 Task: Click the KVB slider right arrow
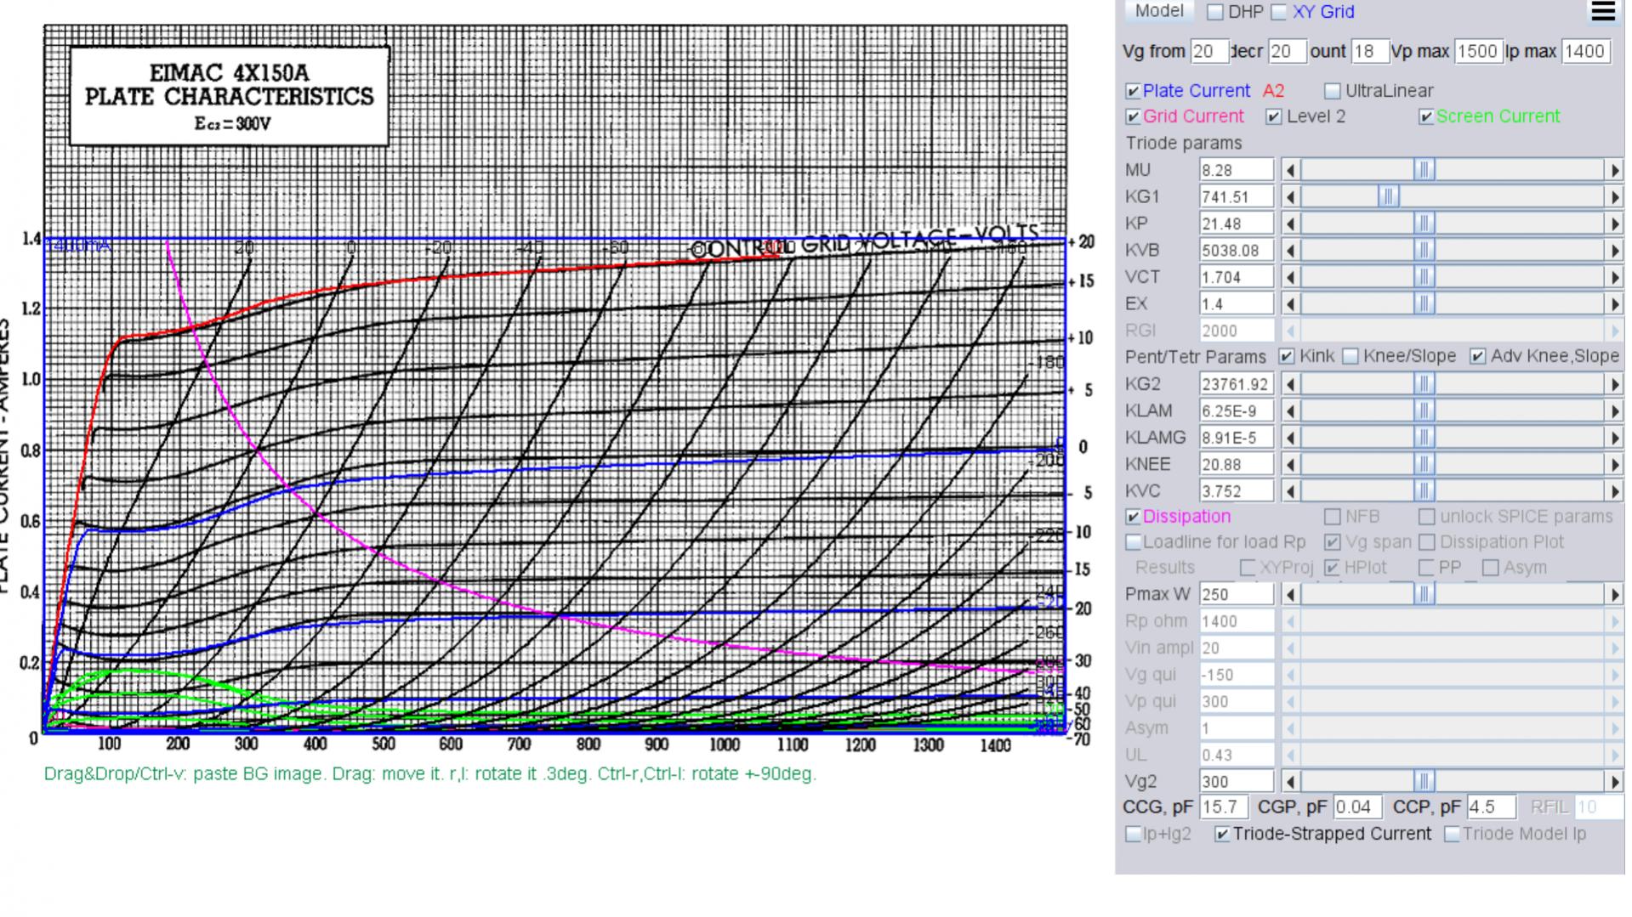coord(1614,251)
